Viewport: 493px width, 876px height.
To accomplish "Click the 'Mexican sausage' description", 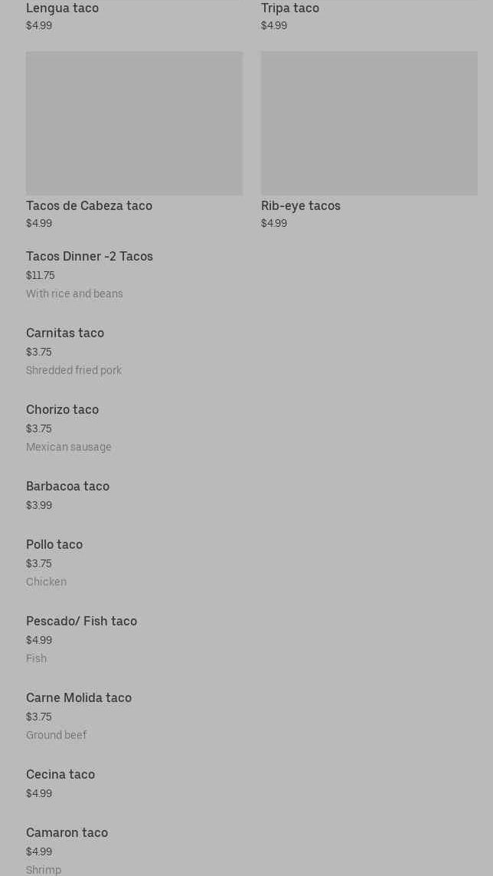I will pyautogui.click(x=69, y=447).
